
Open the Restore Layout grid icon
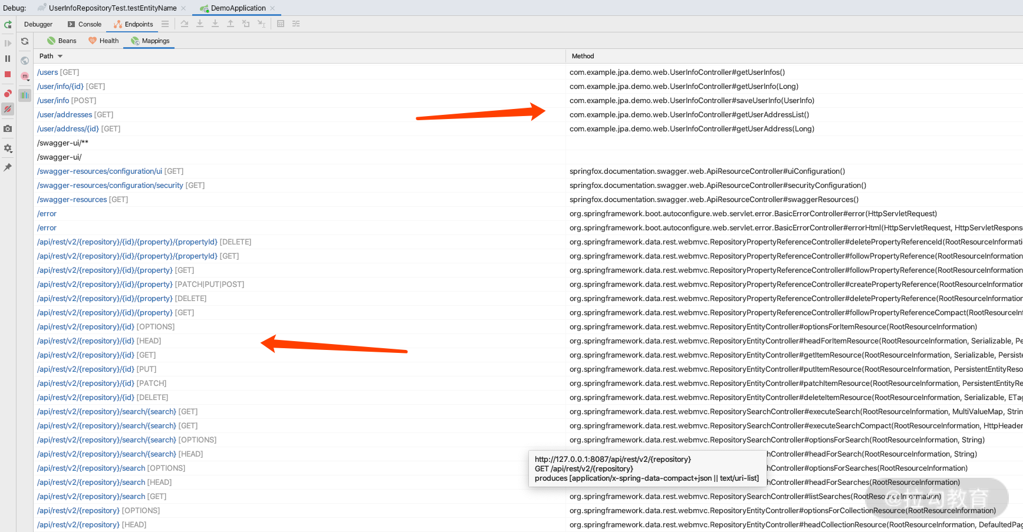[279, 24]
